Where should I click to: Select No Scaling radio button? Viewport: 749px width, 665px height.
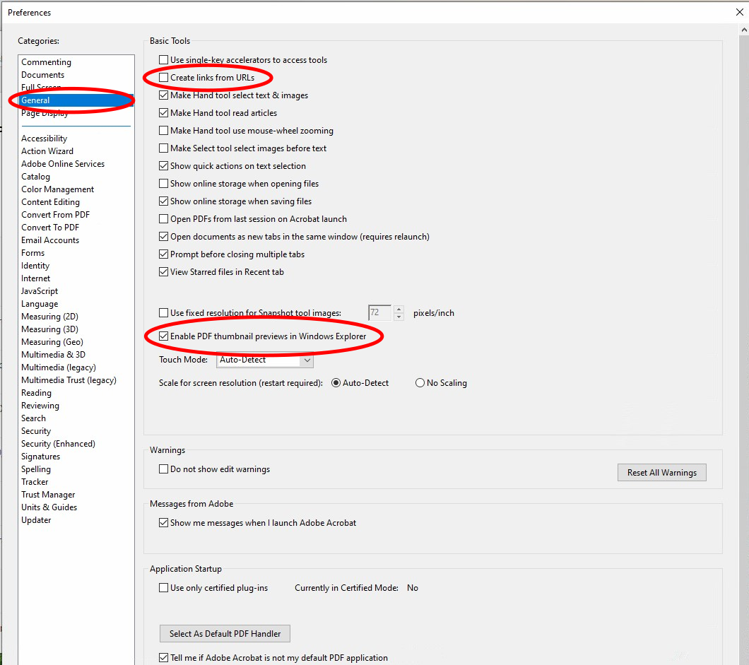pos(420,383)
